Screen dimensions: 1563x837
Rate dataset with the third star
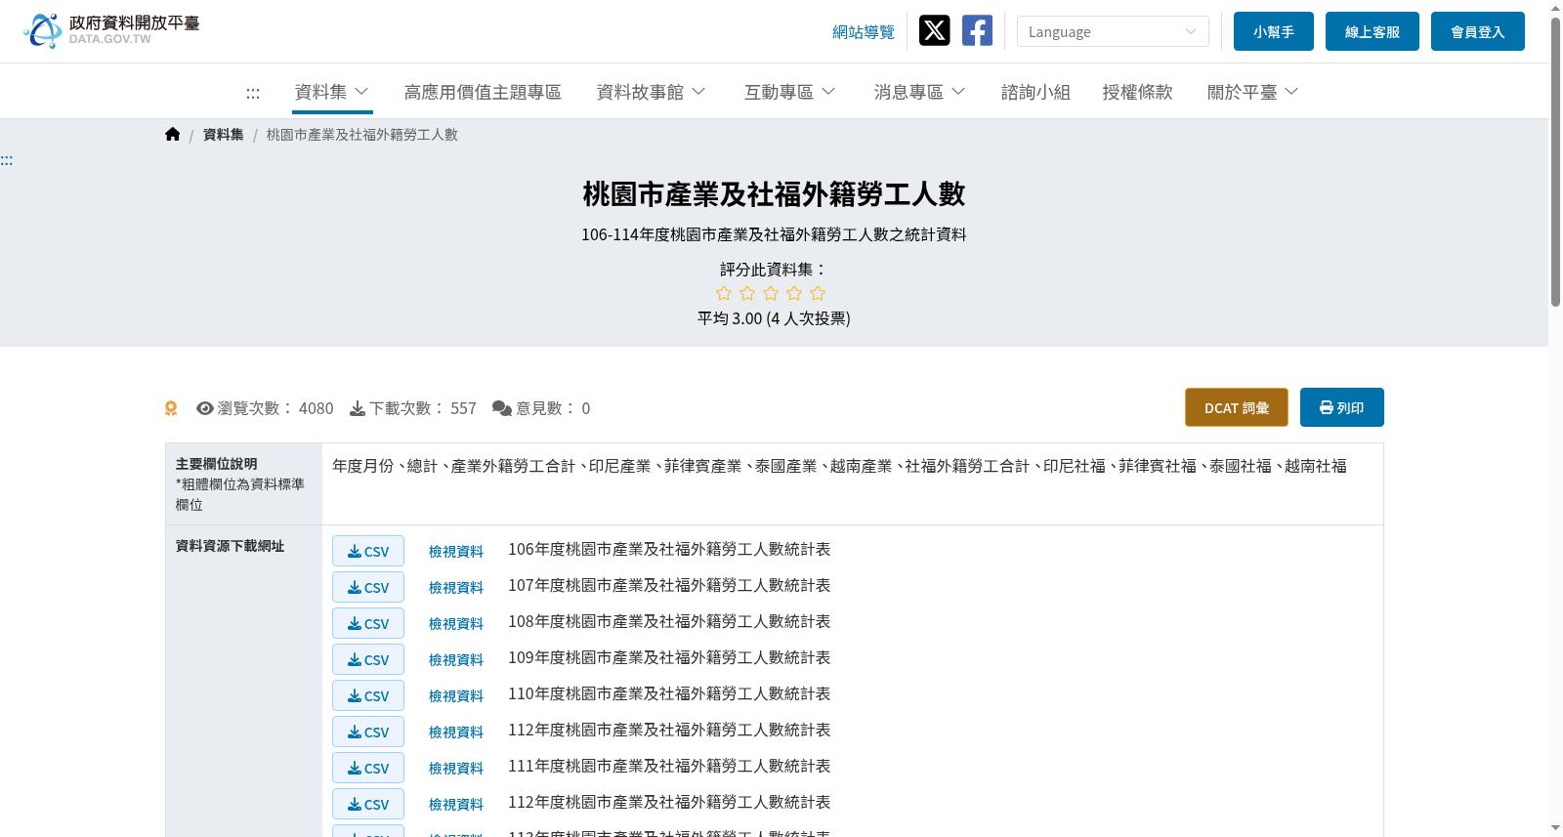click(x=771, y=293)
